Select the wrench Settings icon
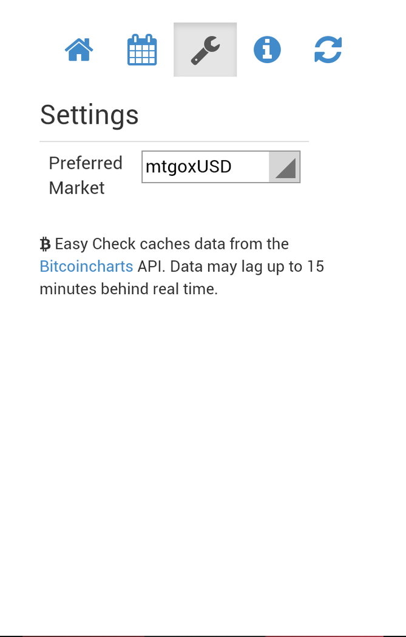 (x=205, y=50)
